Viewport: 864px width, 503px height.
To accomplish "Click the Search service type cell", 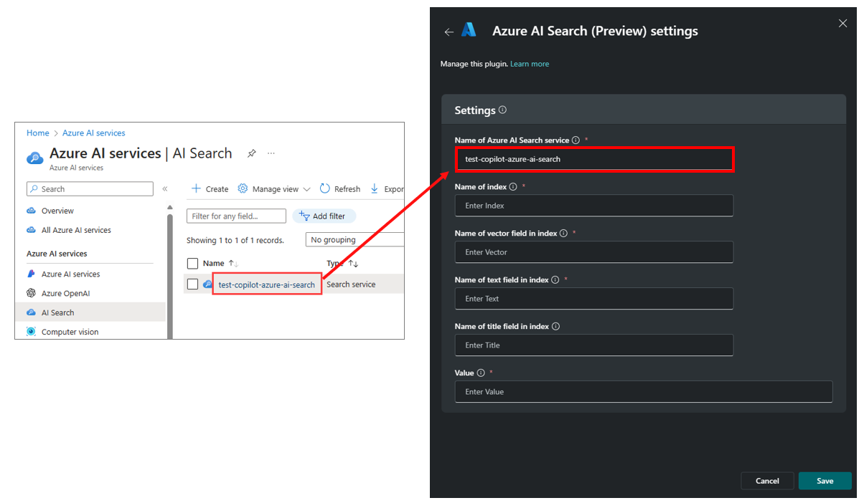I will [351, 284].
